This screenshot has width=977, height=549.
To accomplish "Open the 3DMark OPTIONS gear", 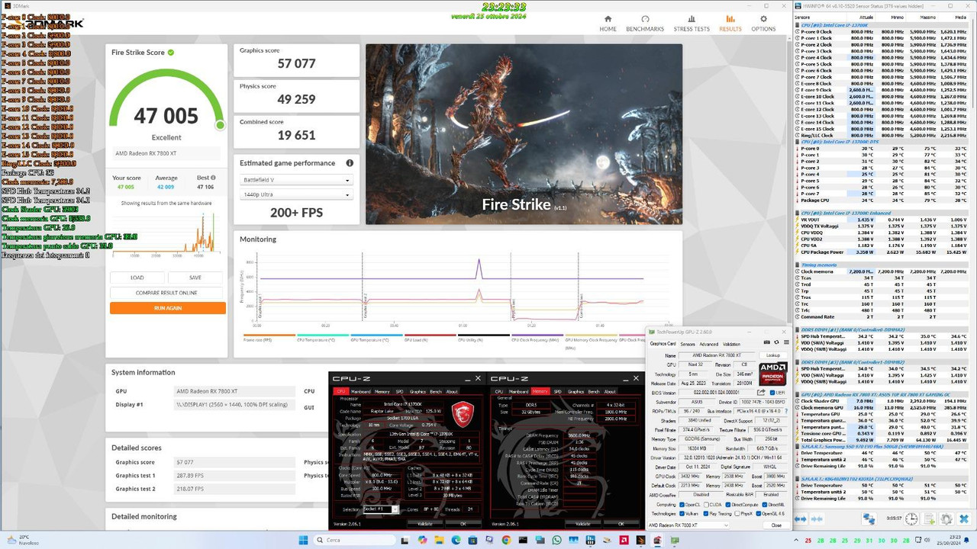I will click(763, 24).
